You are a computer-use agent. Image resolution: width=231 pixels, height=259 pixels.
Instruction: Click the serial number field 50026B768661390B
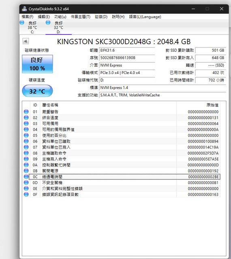127,57
